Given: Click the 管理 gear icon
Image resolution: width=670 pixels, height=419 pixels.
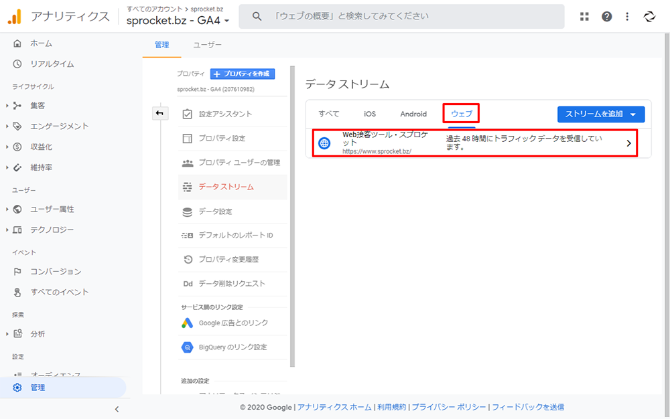Looking at the screenshot, I should point(17,388).
